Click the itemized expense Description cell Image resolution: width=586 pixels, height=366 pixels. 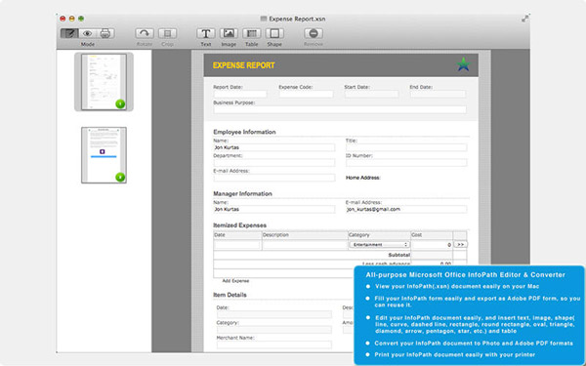[305, 245]
